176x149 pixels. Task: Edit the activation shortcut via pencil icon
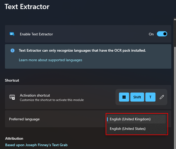click(x=162, y=97)
